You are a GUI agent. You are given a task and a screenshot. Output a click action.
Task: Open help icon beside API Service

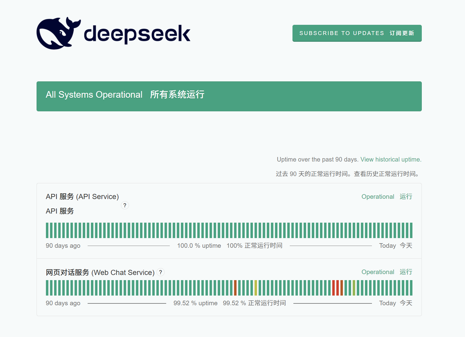(125, 205)
